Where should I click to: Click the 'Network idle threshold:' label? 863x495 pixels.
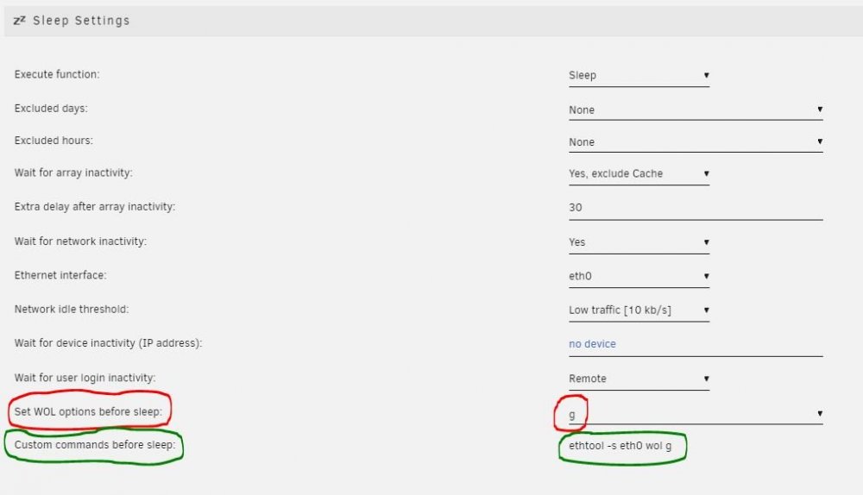pyautogui.click(x=72, y=309)
